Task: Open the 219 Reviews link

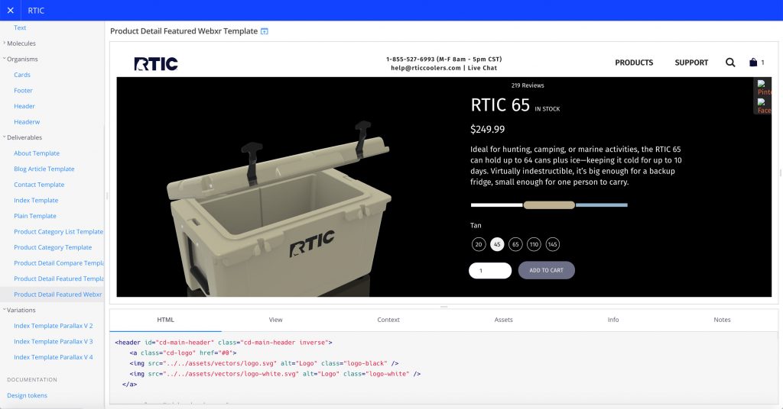Action: pos(528,85)
